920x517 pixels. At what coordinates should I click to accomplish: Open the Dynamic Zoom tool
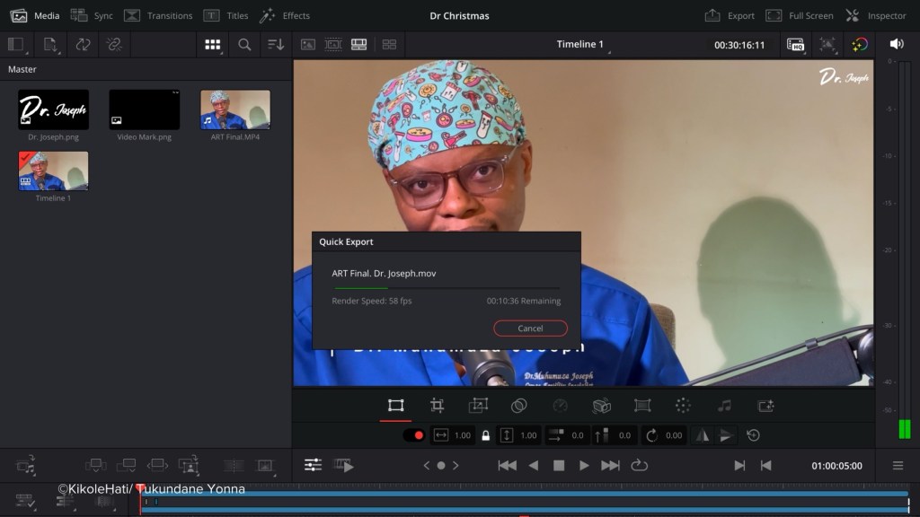pos(477,406)
